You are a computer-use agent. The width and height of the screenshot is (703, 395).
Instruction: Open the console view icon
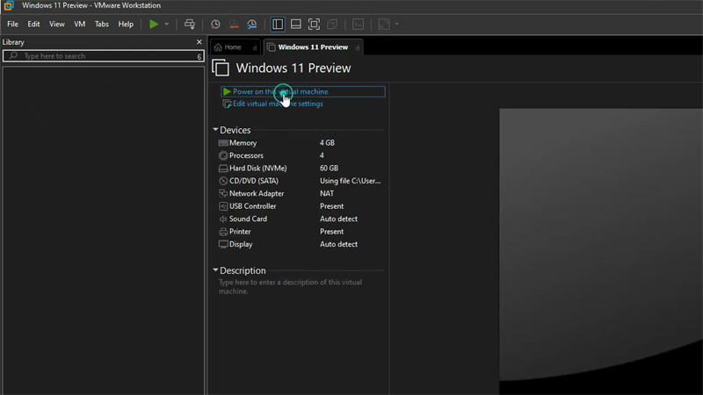point(358,25)
